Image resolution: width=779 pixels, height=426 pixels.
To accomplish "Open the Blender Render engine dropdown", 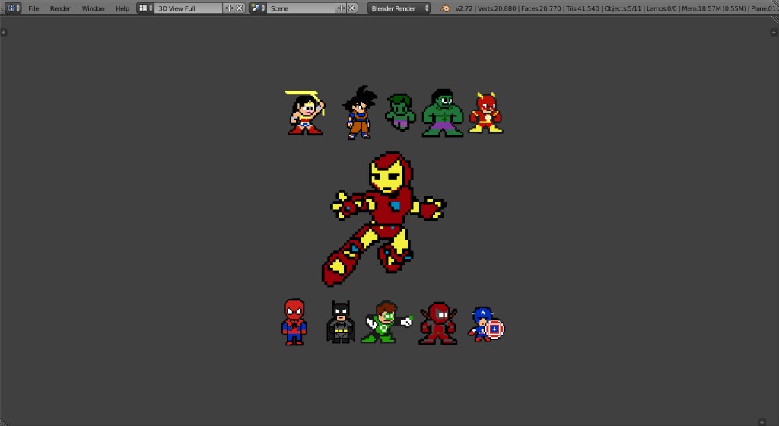I will click(399, 8).
